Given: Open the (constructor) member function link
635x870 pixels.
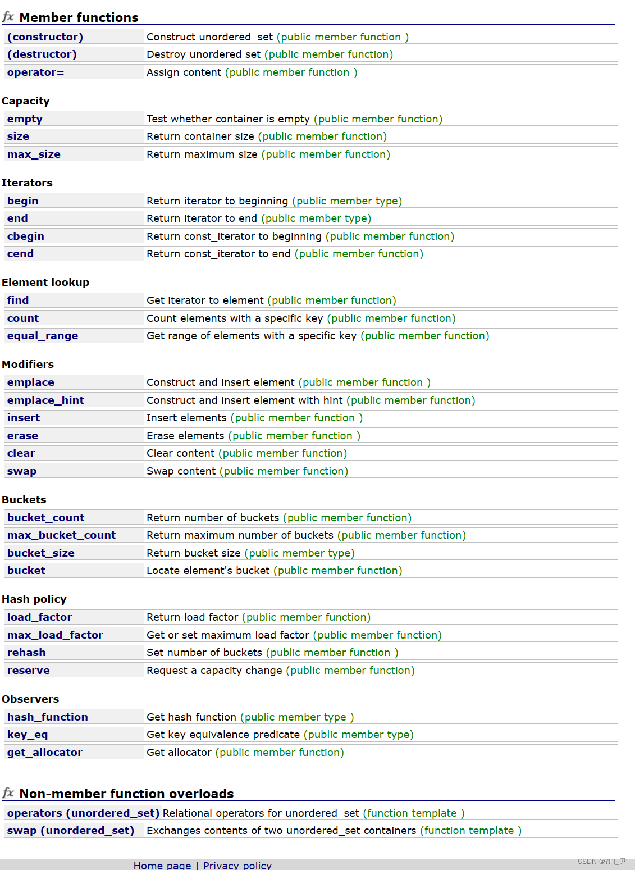Looking at the screenshot, I should (x=45, y=37).
